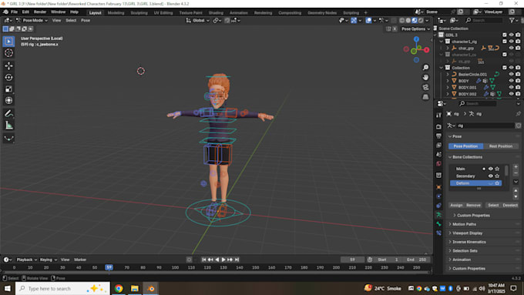Open the Playback dropdown in the timeline
The height and width of the screenshot is (295, 524).
click(27, 260)
